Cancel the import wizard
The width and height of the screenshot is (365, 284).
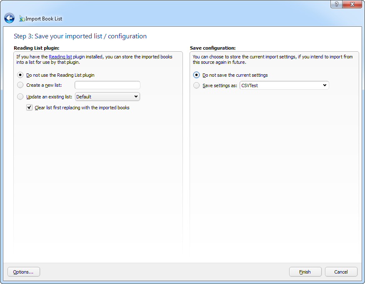coord(341,272)
